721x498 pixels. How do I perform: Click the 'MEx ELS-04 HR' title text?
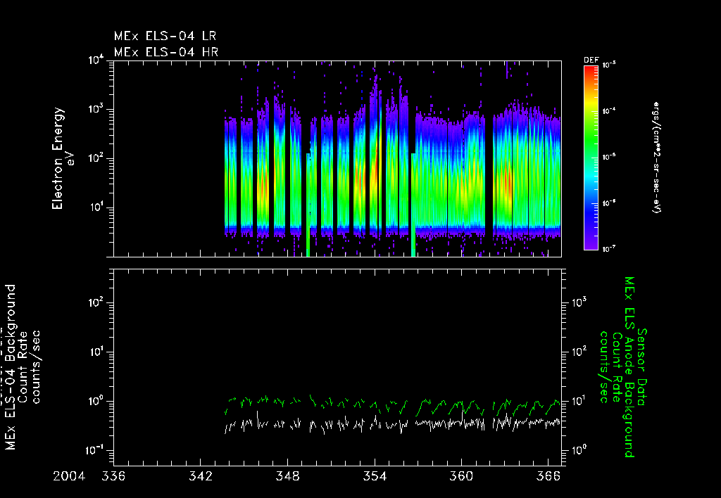click(x=166, y=52)
